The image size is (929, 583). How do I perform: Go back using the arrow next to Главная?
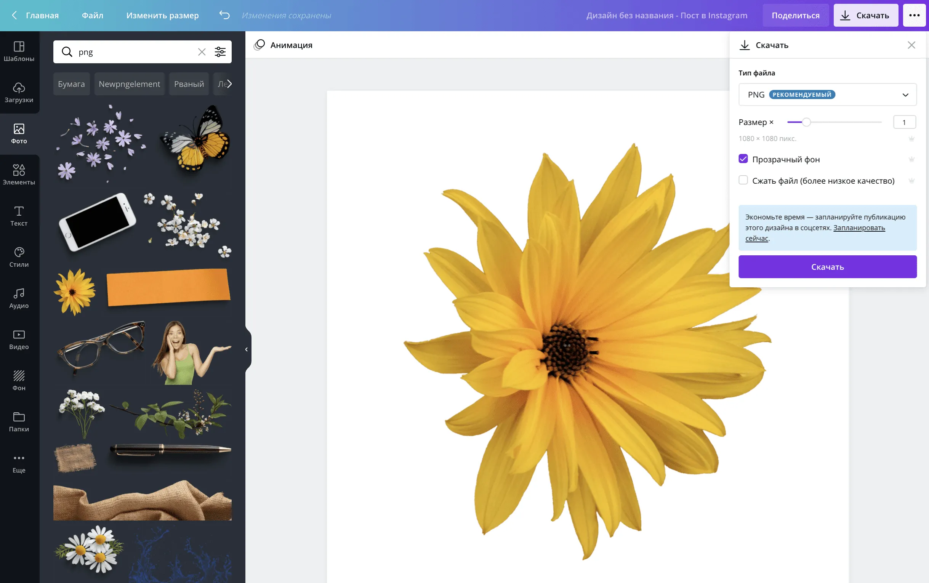pos(14,15)
